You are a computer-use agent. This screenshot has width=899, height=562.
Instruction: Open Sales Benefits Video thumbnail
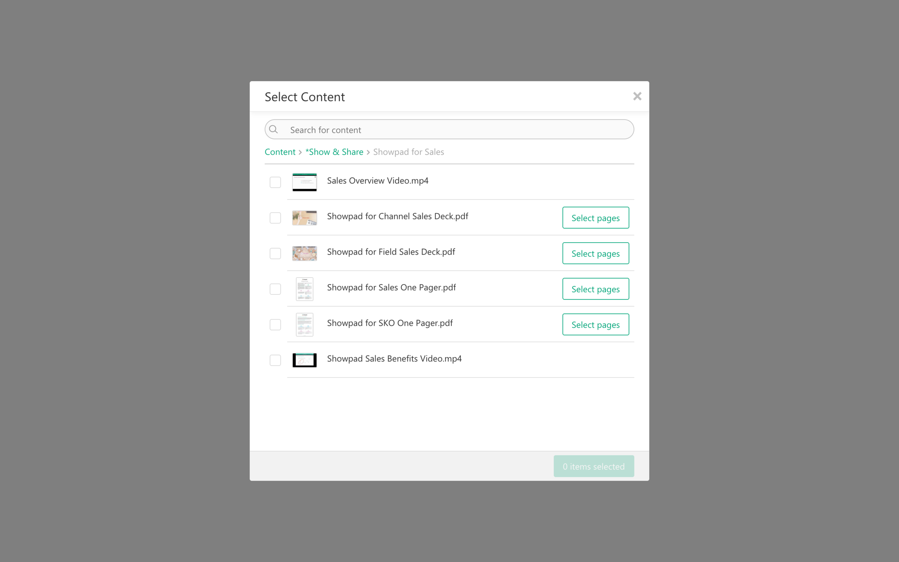[x=304, y=360]
